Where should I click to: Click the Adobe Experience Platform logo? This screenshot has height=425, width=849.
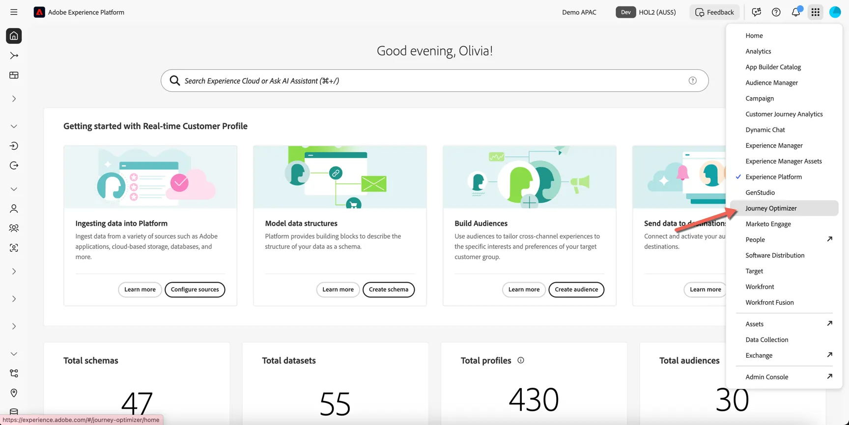coord(39,12)
